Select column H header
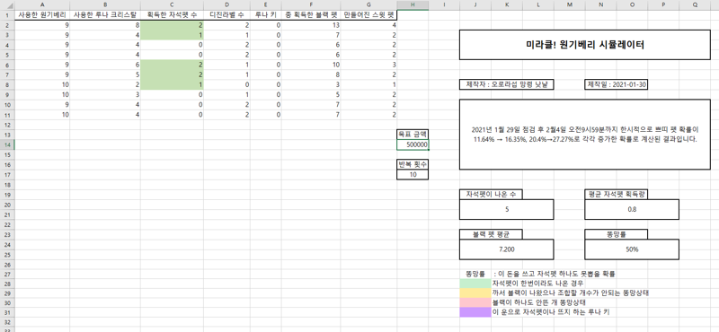This screenshot has width=719, height=332. [413, 4]
